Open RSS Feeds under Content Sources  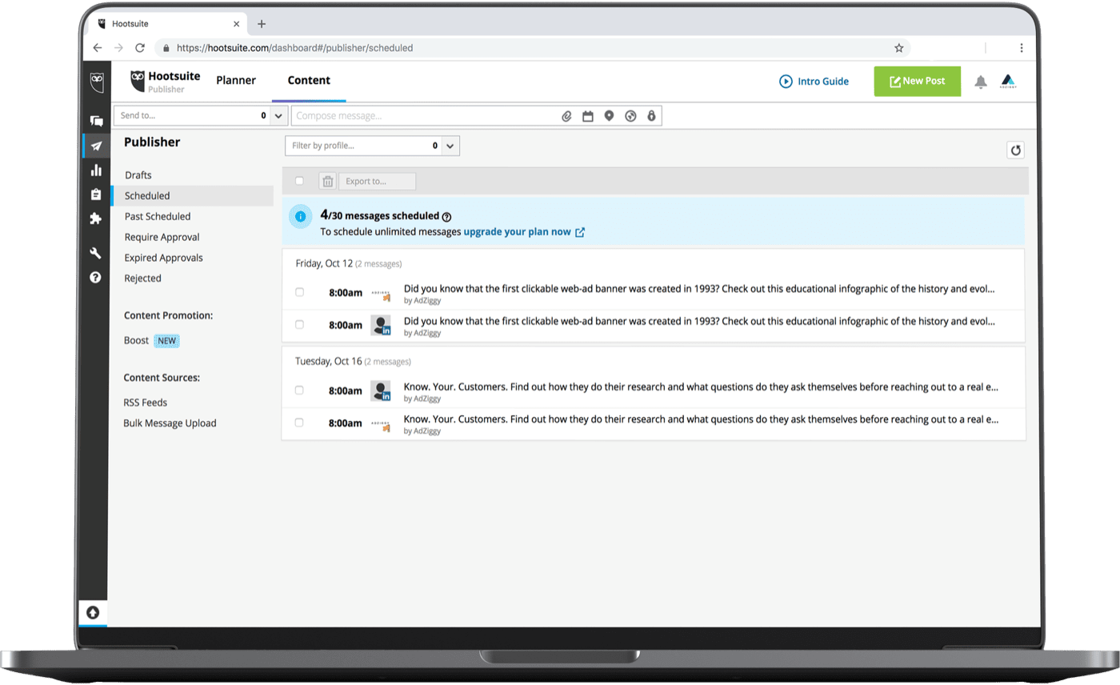coord(145,403)
